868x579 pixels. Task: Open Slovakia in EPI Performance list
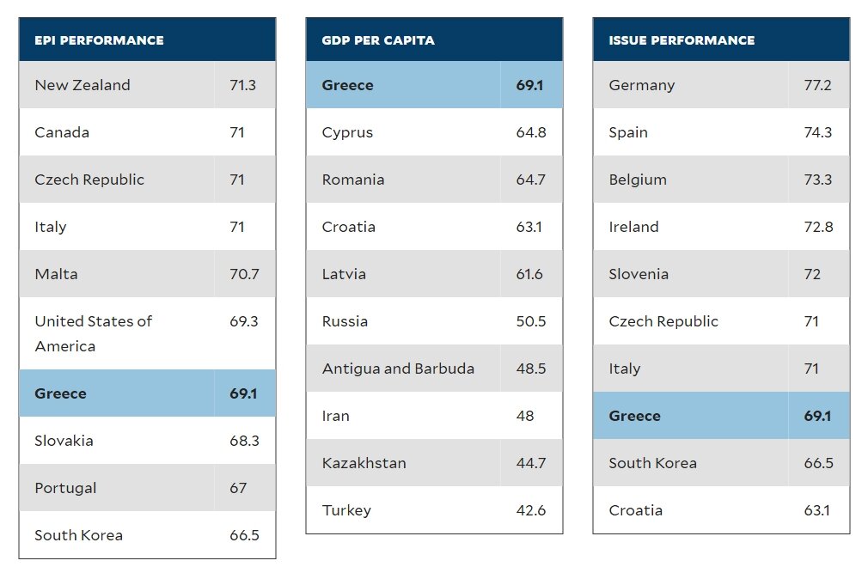pos(147,440)
